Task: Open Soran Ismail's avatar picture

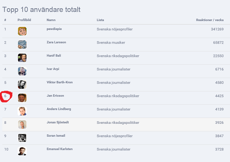Action: coord(22,138)
